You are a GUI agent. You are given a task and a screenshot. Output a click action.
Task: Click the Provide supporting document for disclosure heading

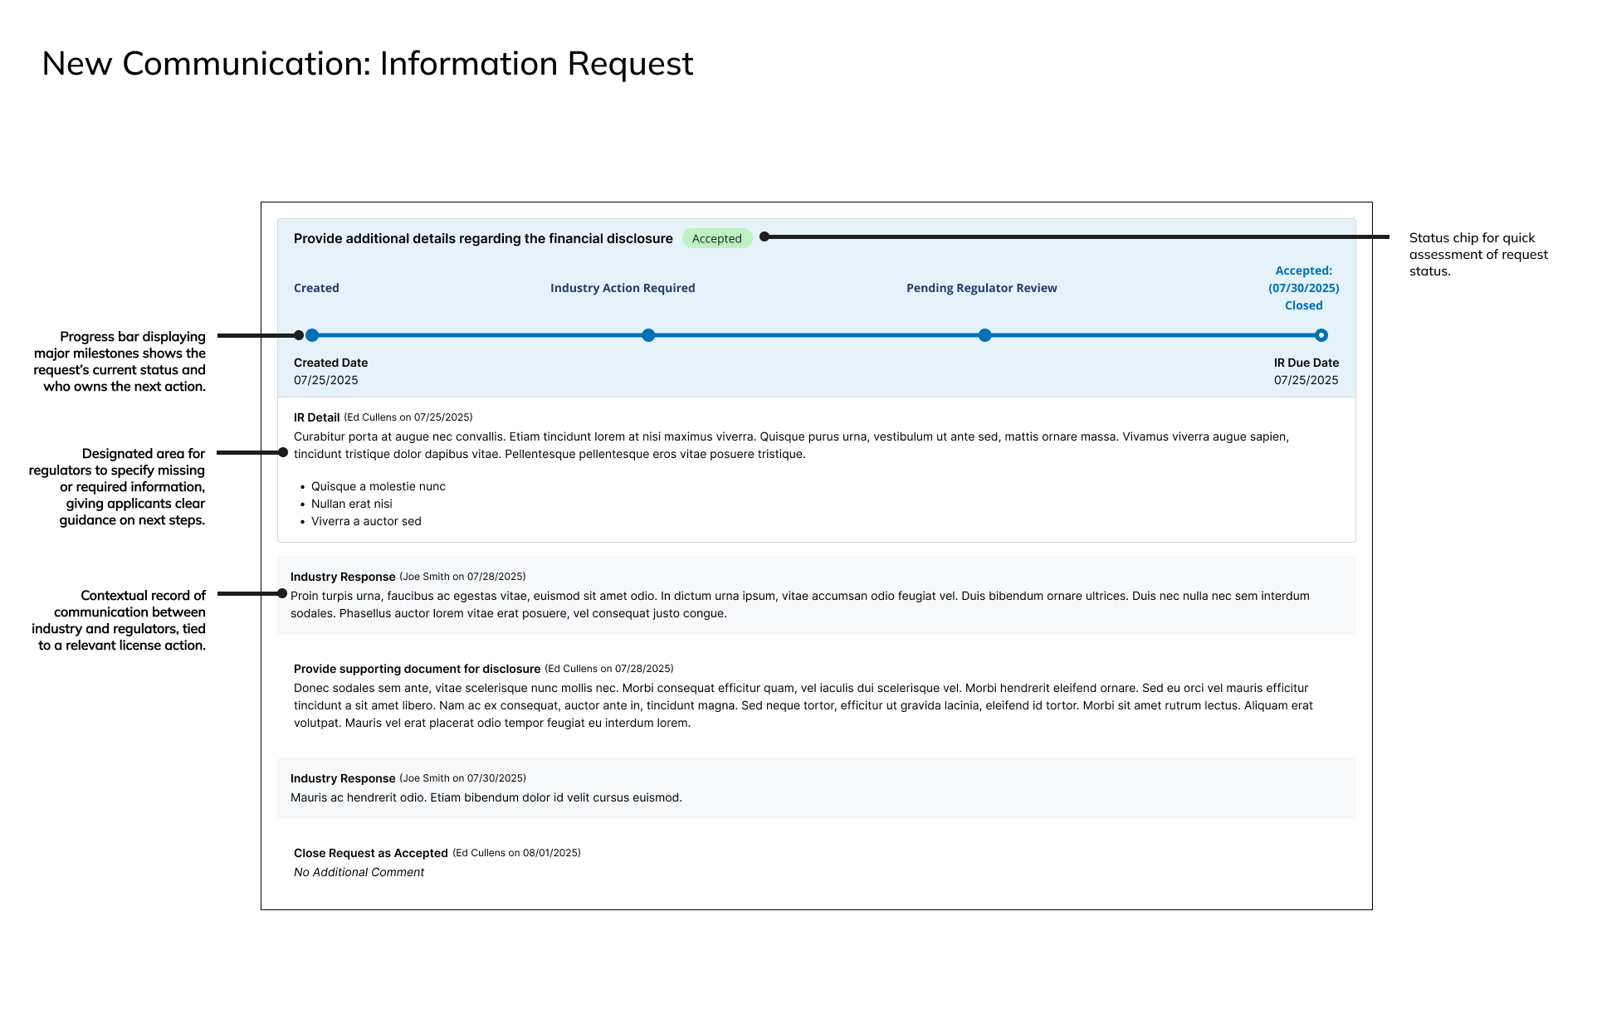coord(417,669)
